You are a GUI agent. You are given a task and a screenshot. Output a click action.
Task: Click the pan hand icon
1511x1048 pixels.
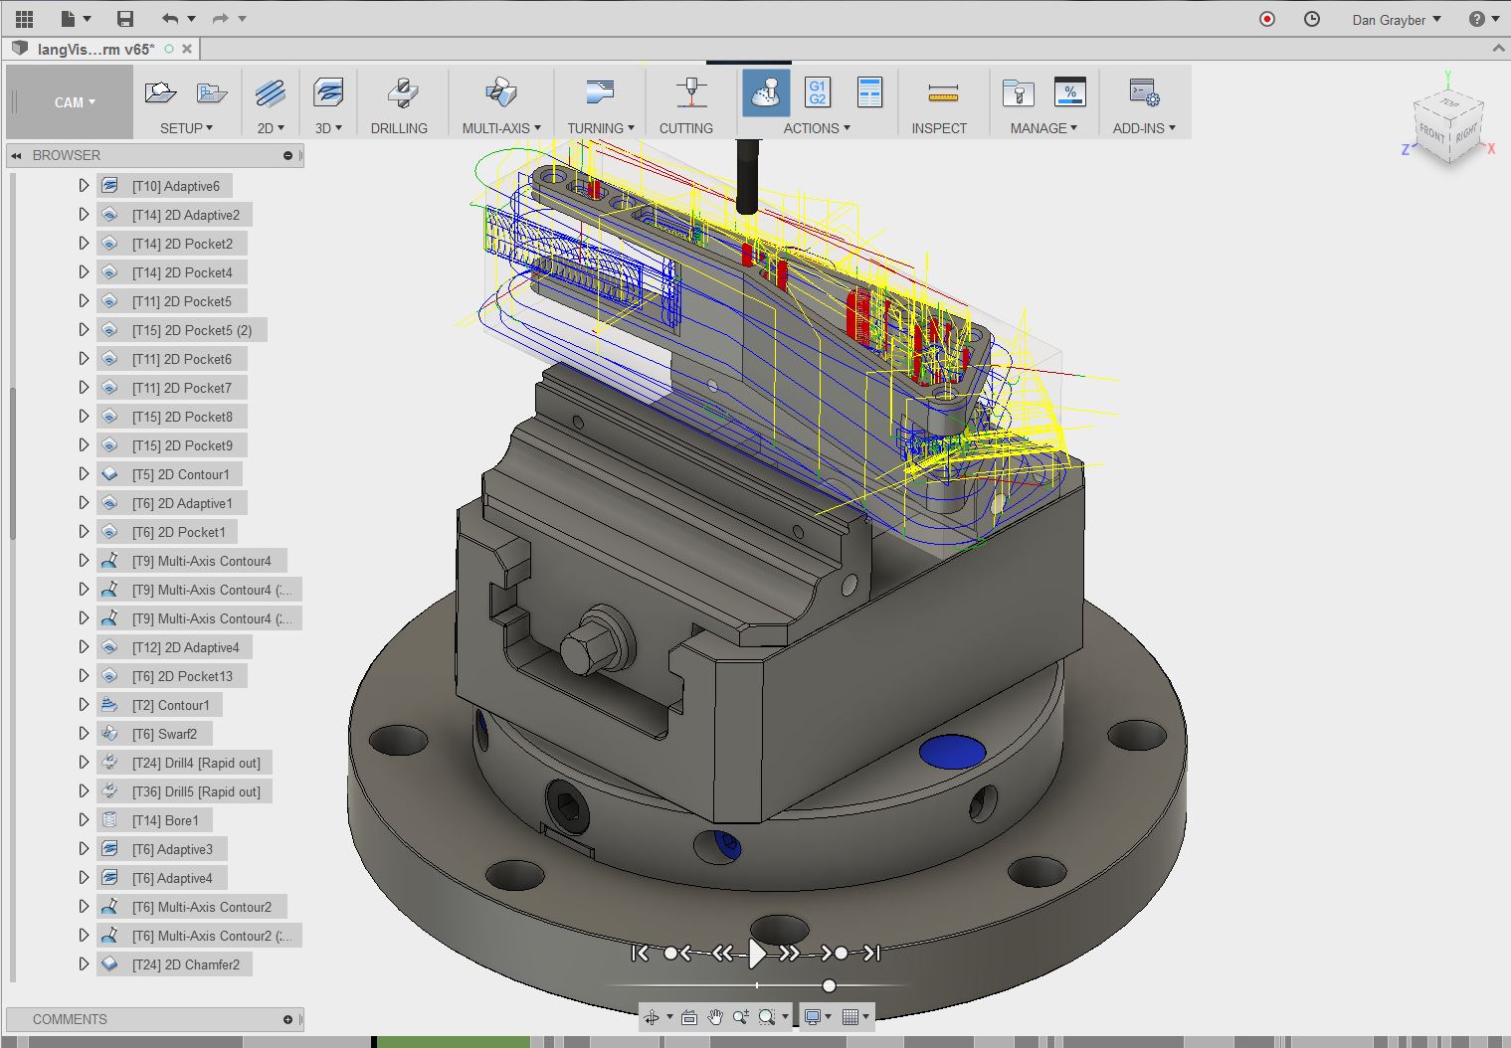(x=715, y=1017)
